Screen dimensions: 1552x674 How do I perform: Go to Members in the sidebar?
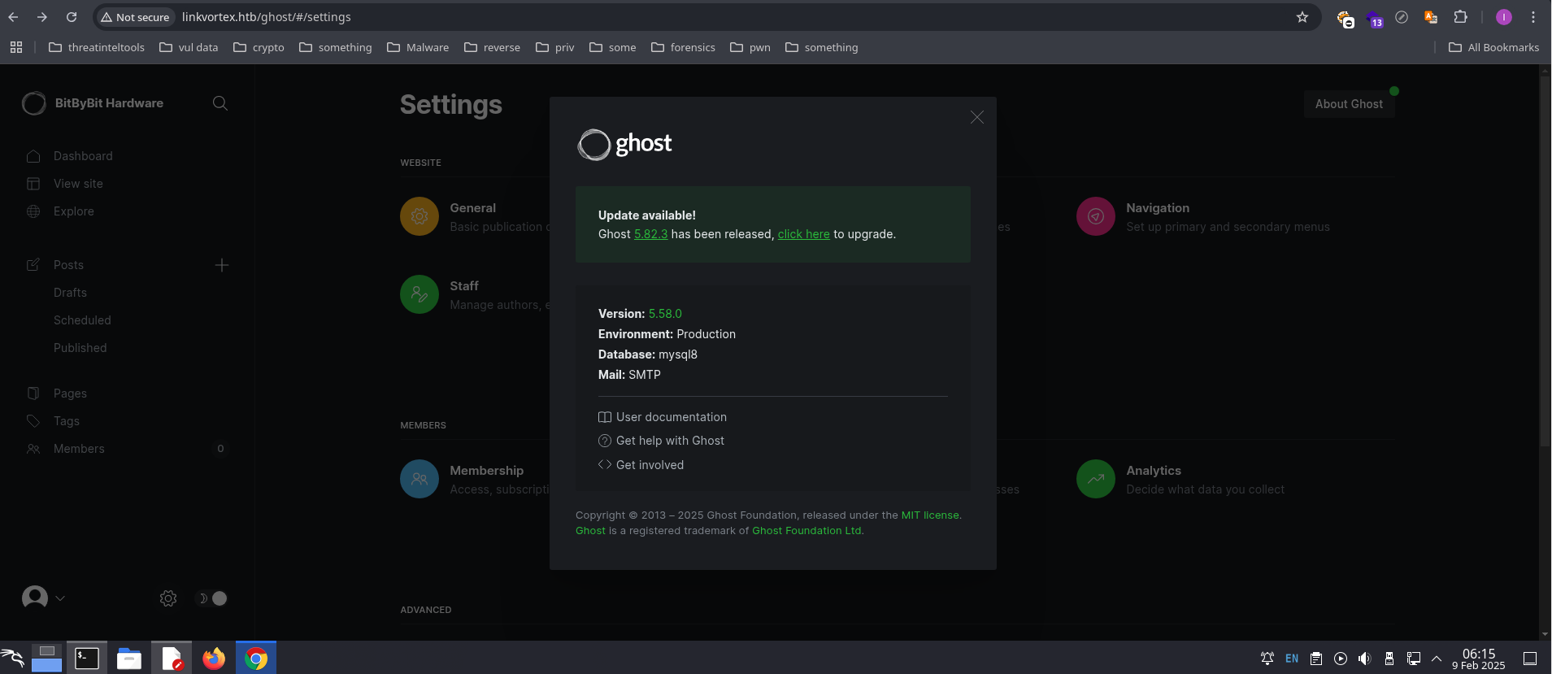[79, 449]
